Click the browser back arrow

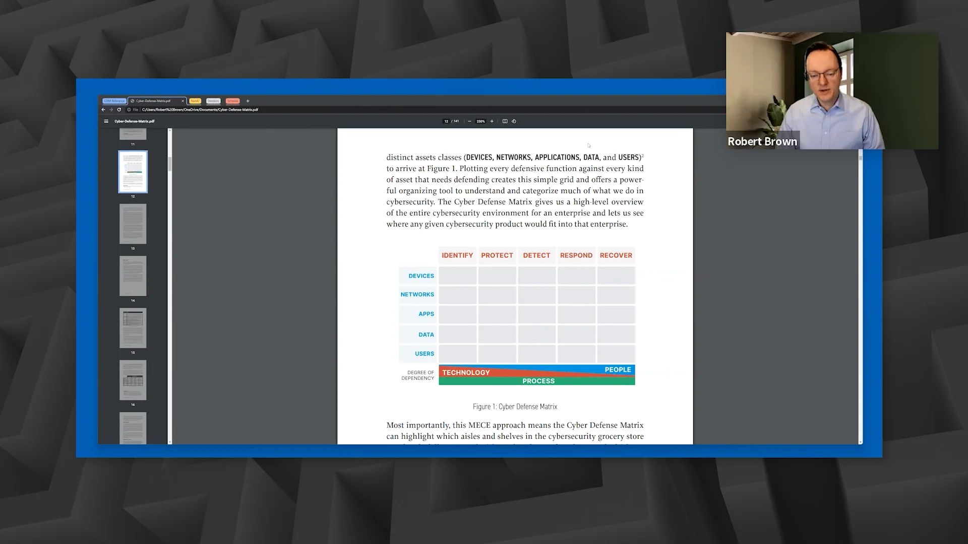click(x=103, y=110)
